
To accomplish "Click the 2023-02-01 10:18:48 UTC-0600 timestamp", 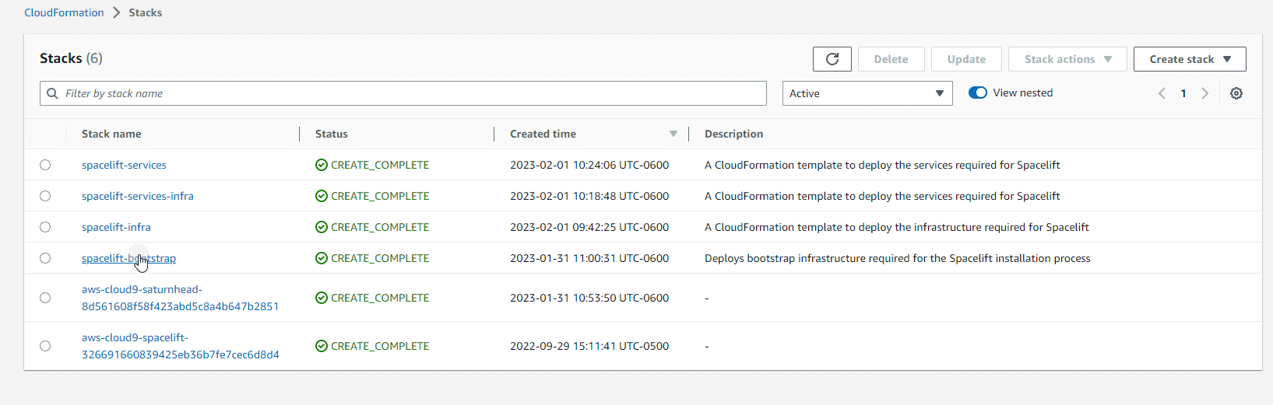I will 589,196.
